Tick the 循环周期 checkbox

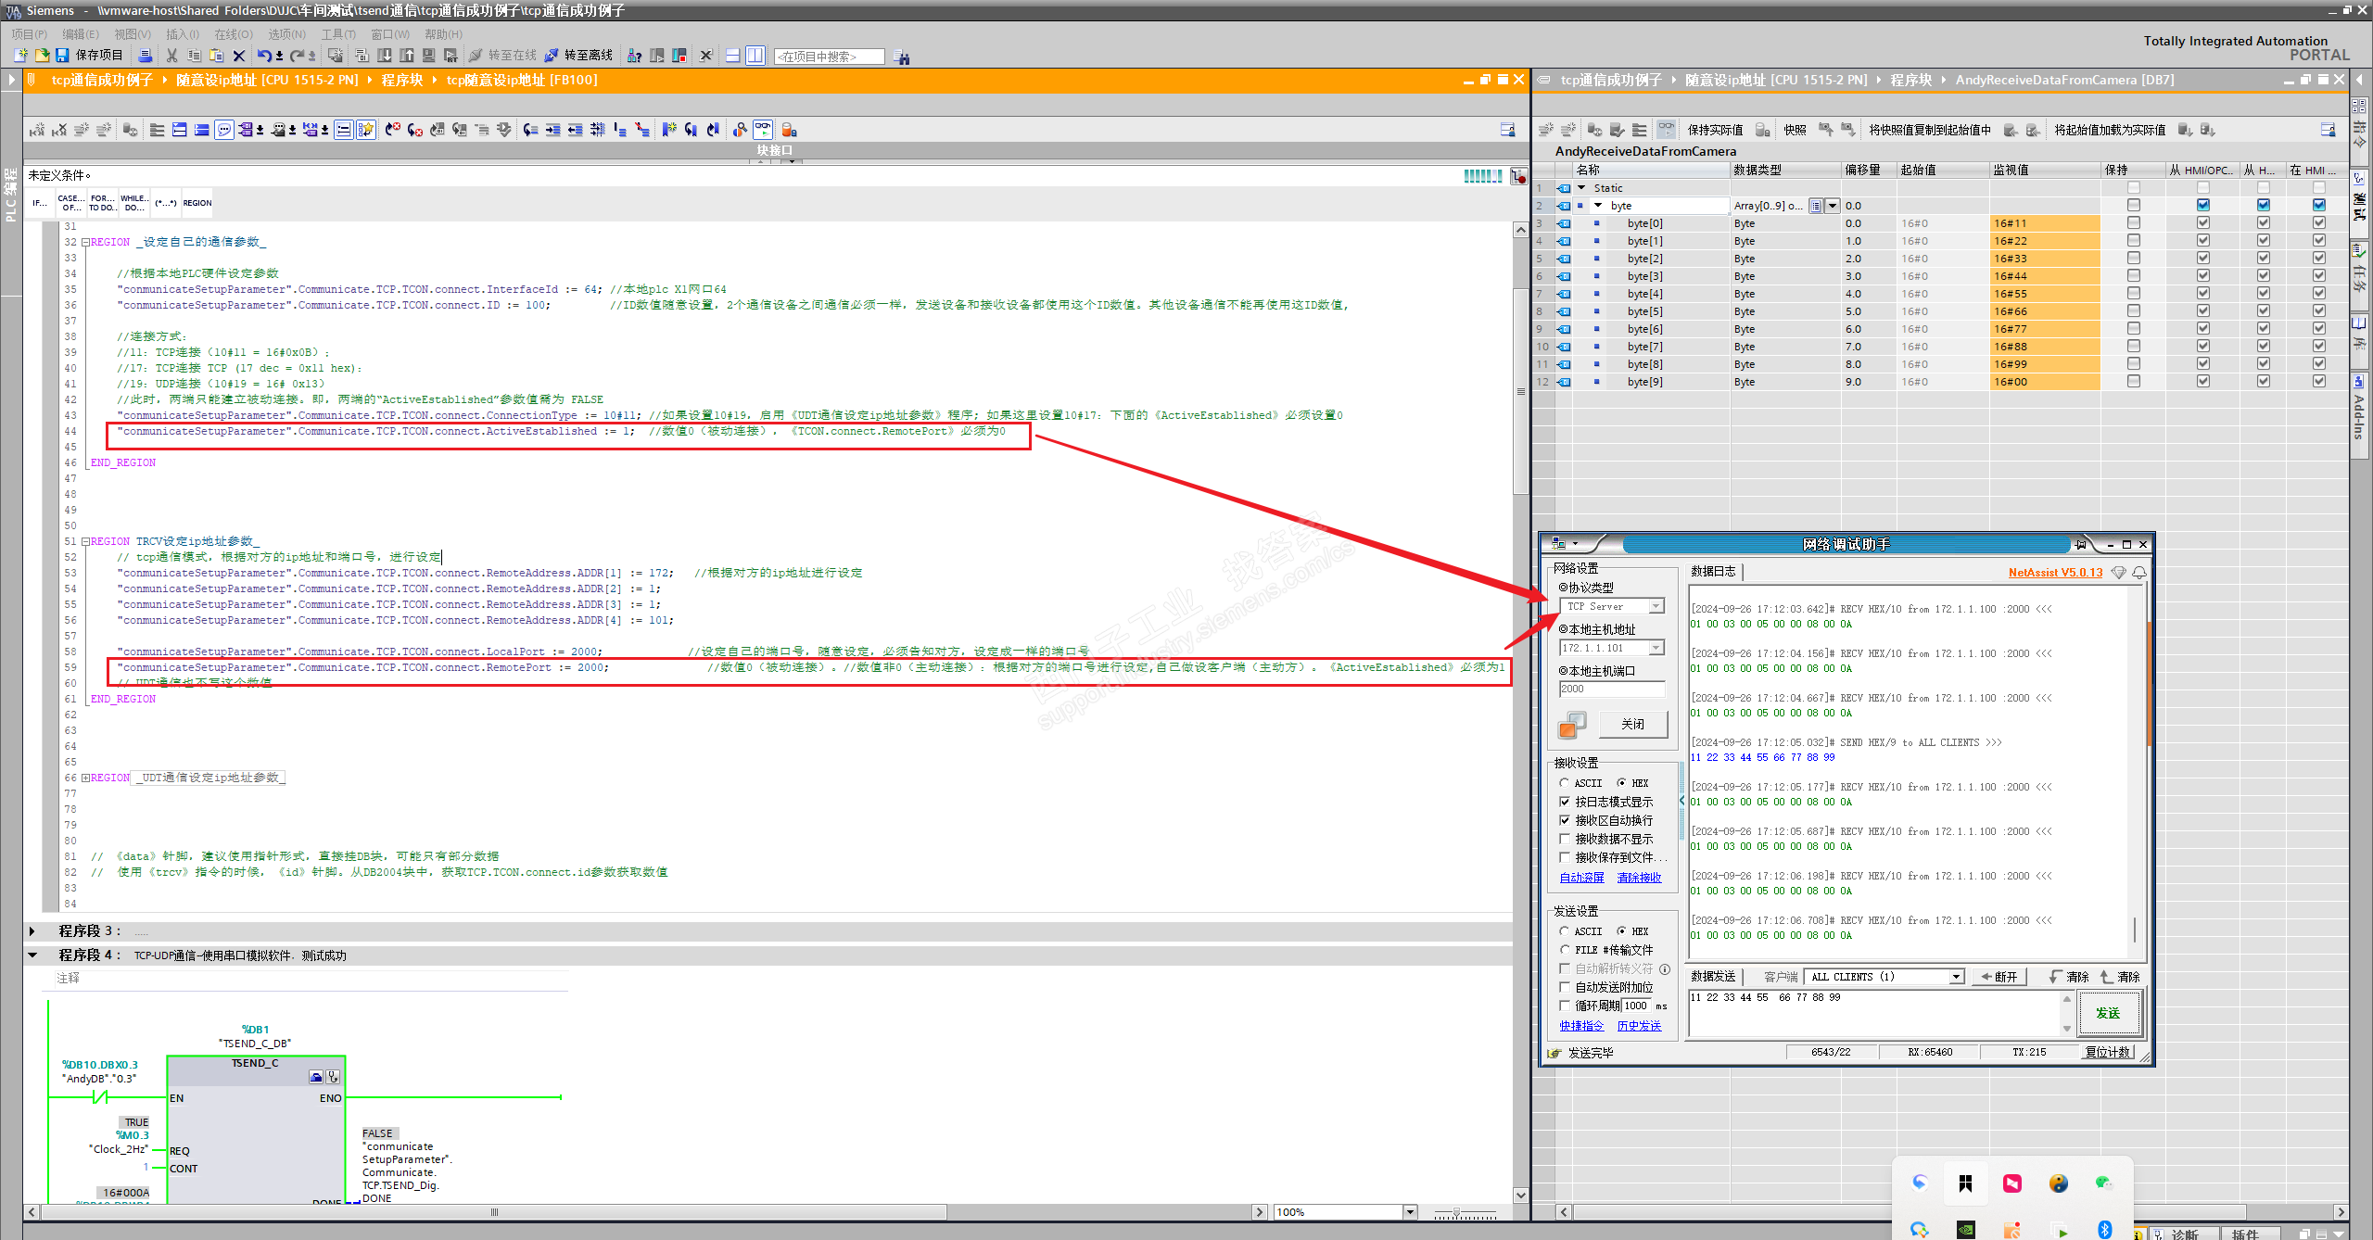tap(1565, 1006)
